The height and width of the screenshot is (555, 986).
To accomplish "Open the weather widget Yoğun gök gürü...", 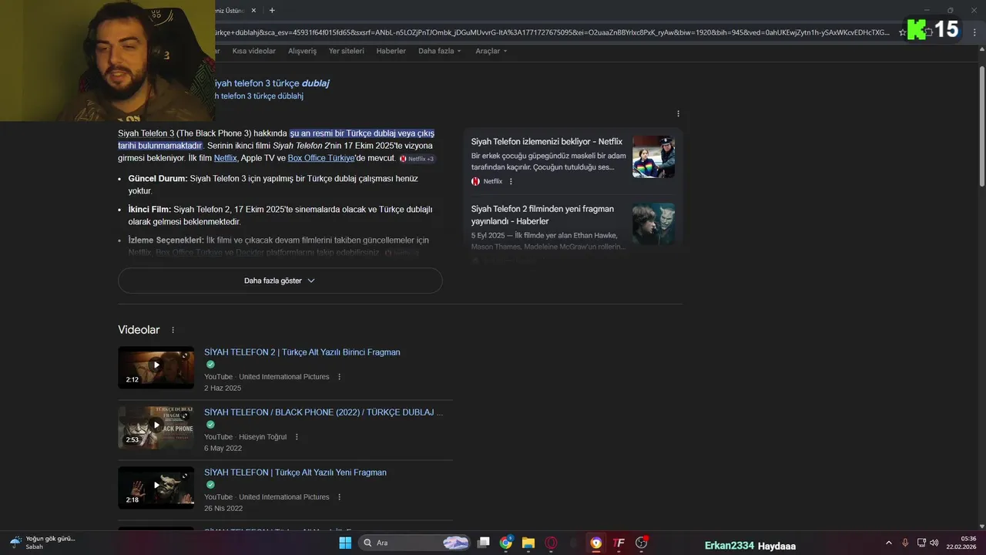I will coord(42,543).
